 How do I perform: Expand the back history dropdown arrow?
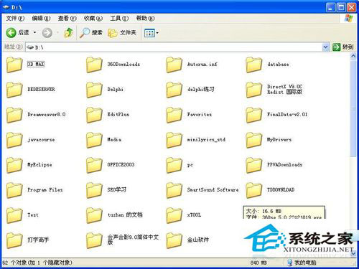click(34, 32)
